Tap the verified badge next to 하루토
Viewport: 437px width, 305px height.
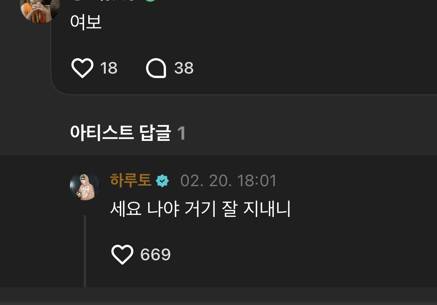coord(162,181)
